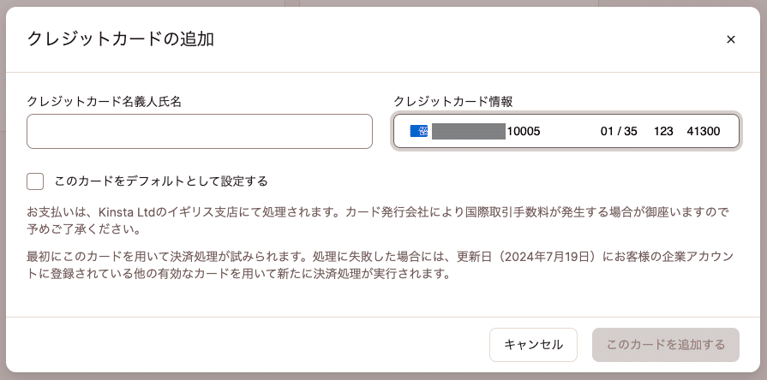Click the dimmed backdrop above the dialog
Image resolution: width=767 pixels, height=380 pixels.
[383, 3]
